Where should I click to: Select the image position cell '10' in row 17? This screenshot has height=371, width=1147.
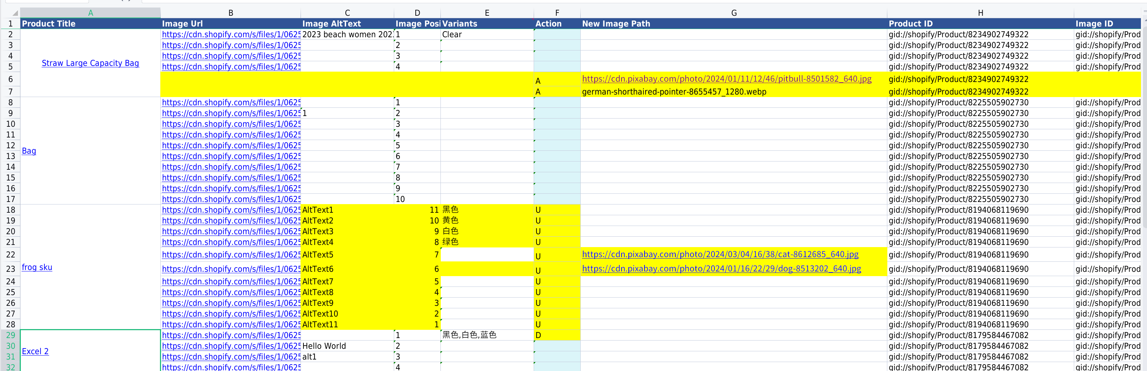click(417, 199)
